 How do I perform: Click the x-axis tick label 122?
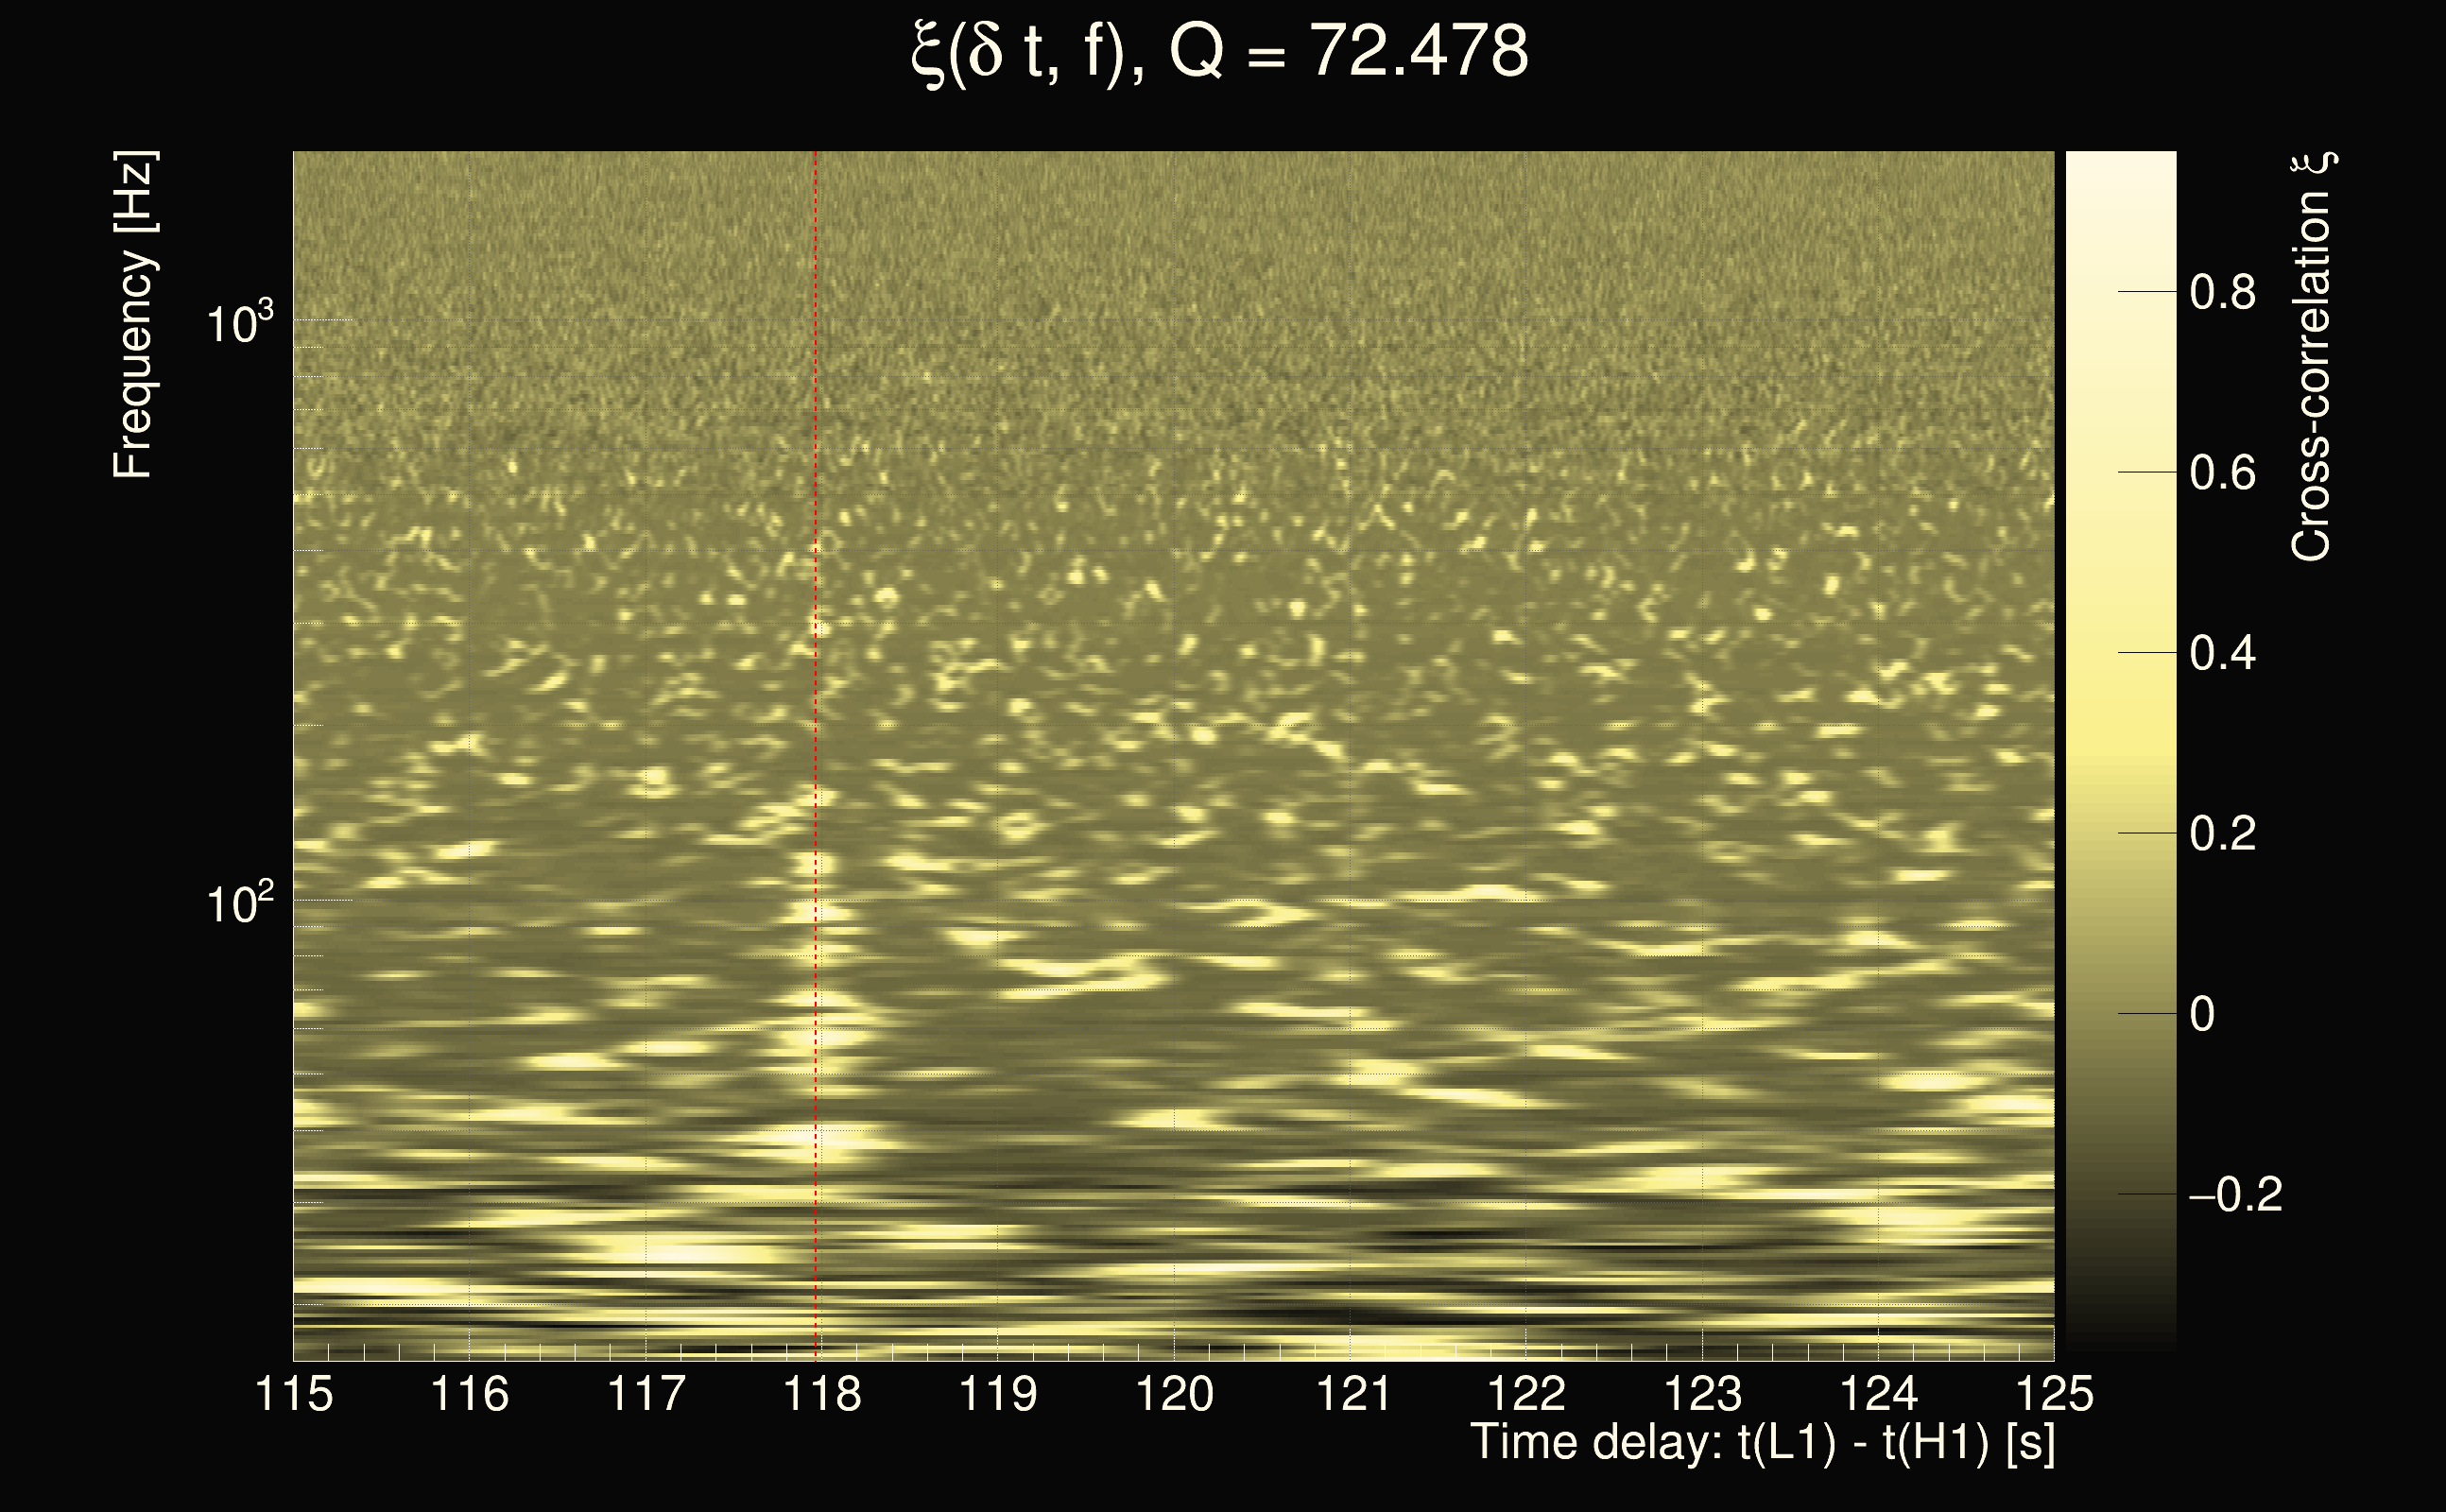(x=1526, y=1394)
